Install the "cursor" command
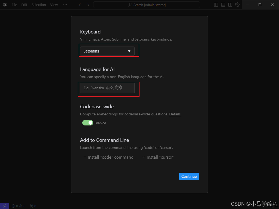The width and height of the screenshot is (279, 209). tap(158, 157)
